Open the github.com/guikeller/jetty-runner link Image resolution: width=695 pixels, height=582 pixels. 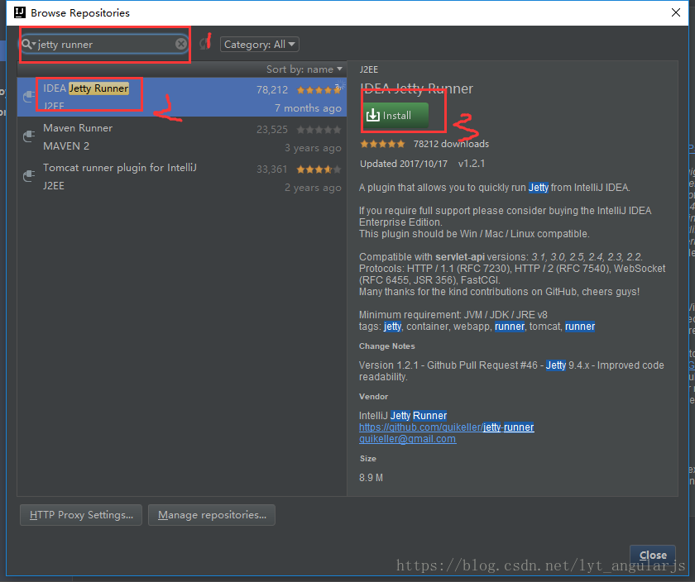[x=446, y=427]
